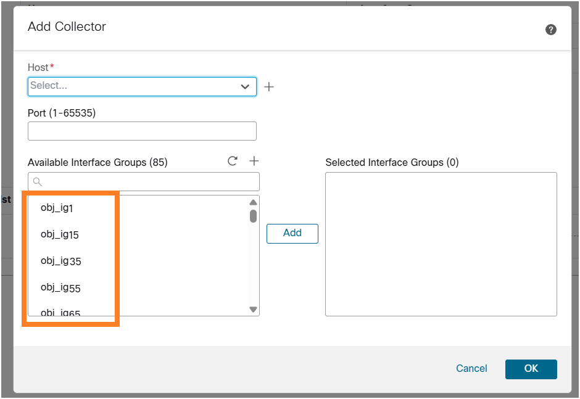Click inside the Port input field
This screenshot has width=580, height=399.
click(142, 131)
